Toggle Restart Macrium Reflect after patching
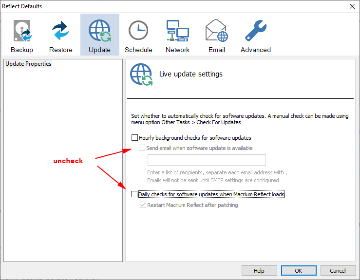 (143, 205)
